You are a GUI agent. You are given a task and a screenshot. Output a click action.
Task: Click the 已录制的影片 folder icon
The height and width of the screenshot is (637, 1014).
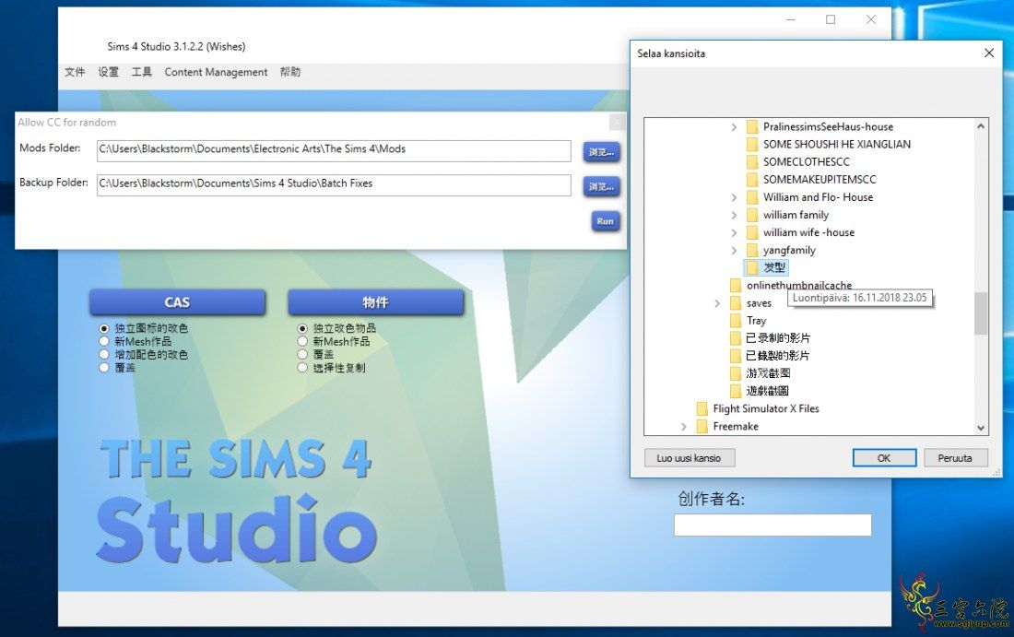(736, 337)
